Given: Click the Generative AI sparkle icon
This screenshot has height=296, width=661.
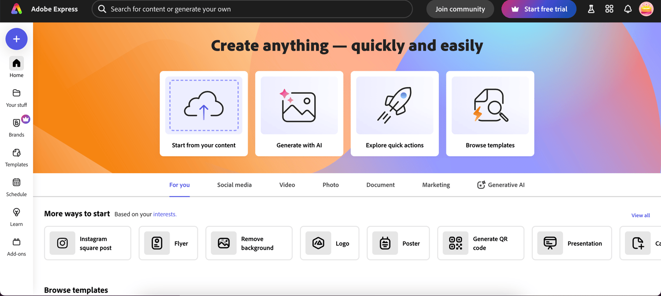Looking at the screenshot, I should coord(481,185).
